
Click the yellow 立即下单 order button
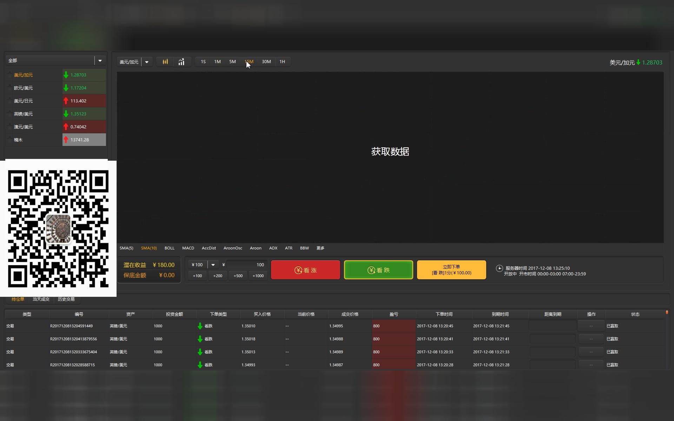[x=451, y=270]
